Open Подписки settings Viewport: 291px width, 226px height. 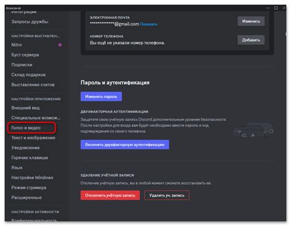coord(21,64)
